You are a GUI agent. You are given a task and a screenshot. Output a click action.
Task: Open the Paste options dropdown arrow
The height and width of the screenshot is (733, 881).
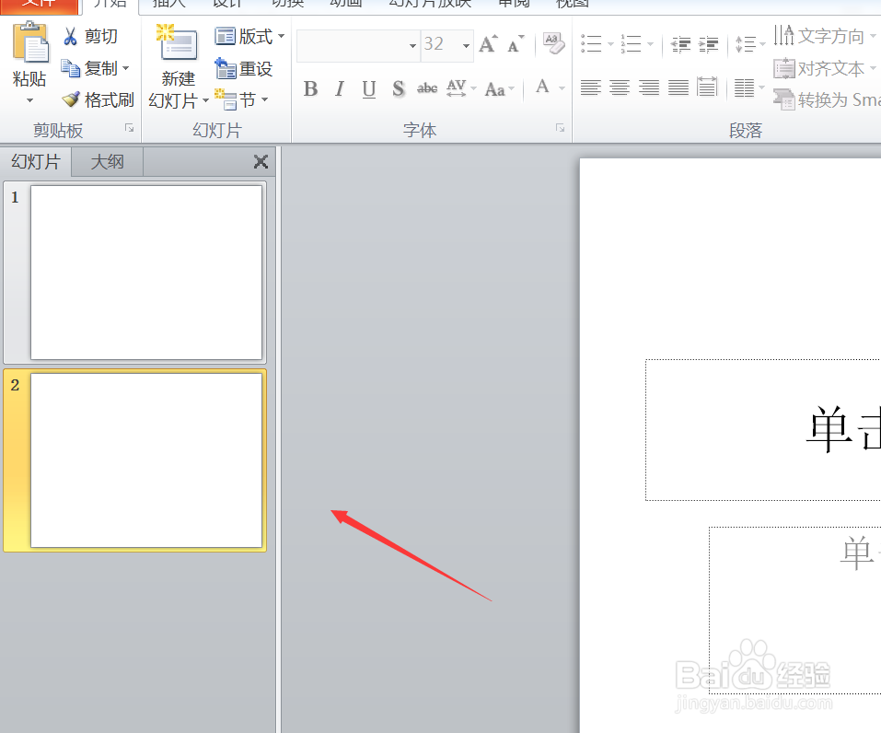click(29, 100)
